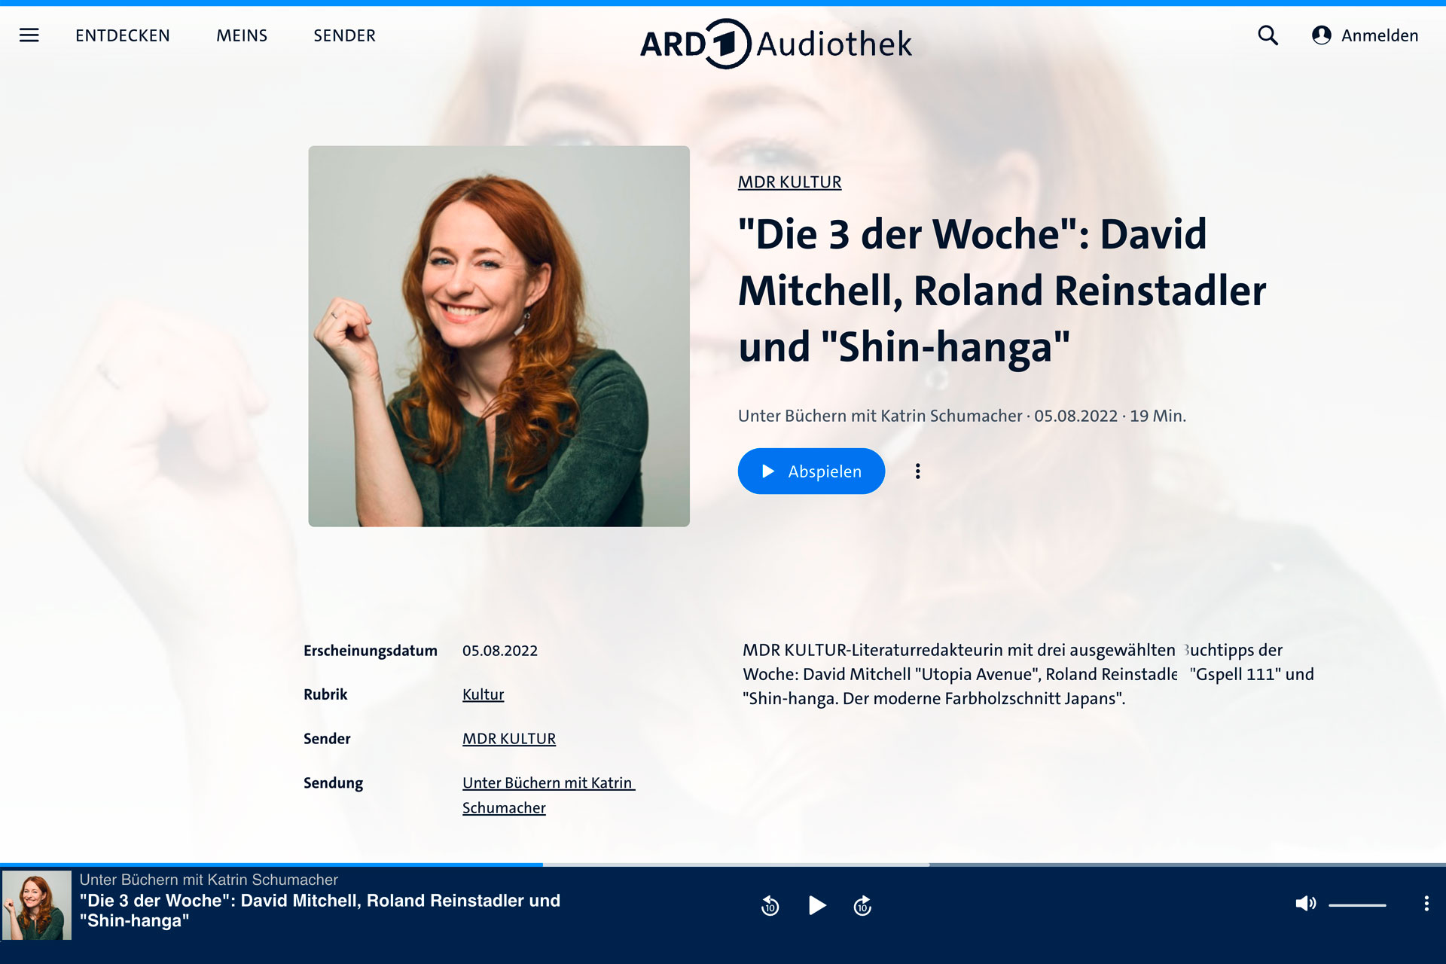Play the episode in bottom player
The height and width of the screenshot is (964, 1446).
[816, 905]
